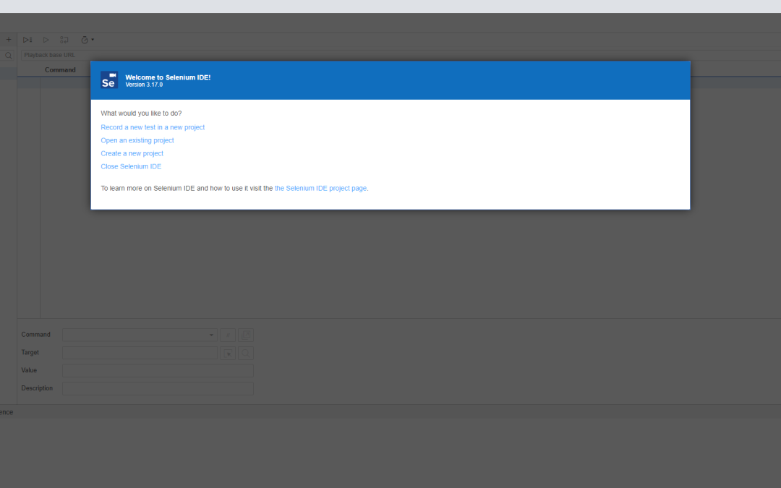Click Record a new test in a new project
The image size is (781, 488).
pyautogui.click(x=153, y=127)
